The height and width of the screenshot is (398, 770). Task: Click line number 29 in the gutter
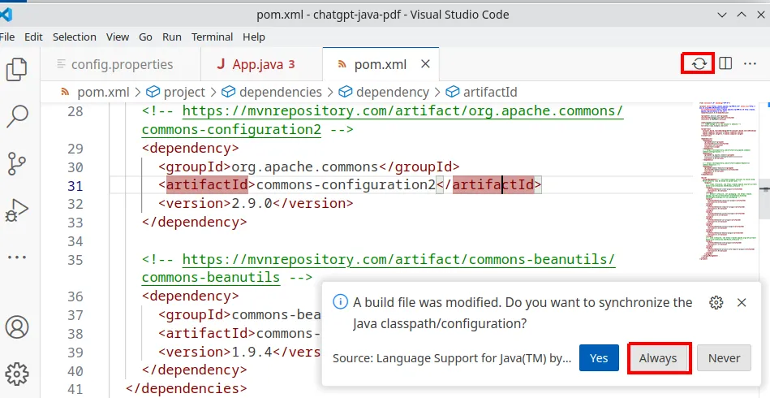[x=75, y=149]
